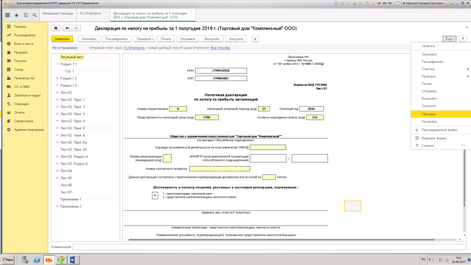Open Операции section in sidebar
This screenshot has width=471, height=265.
[21, 104]
